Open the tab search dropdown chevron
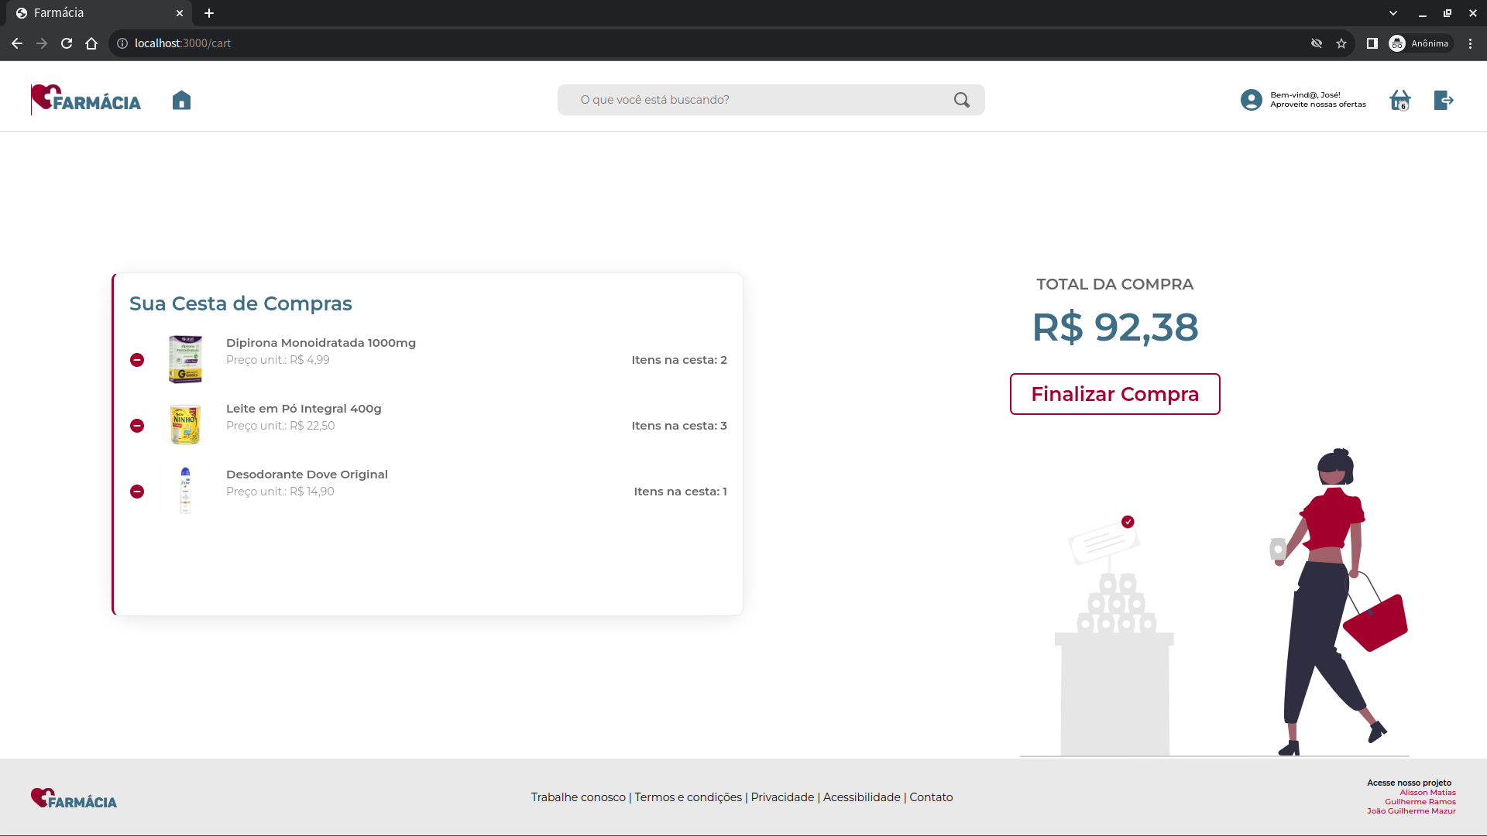The height and width of the screenshot is (836, 1487). tap(1393, 13)
